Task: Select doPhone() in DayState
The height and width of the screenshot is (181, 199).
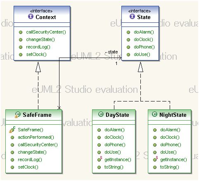Action: click(115, 145)
